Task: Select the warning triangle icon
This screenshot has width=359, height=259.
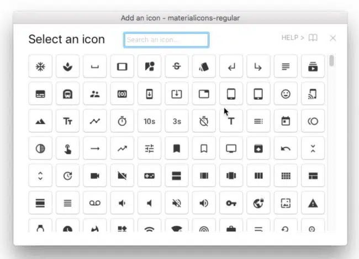Action: click(313, 203)
